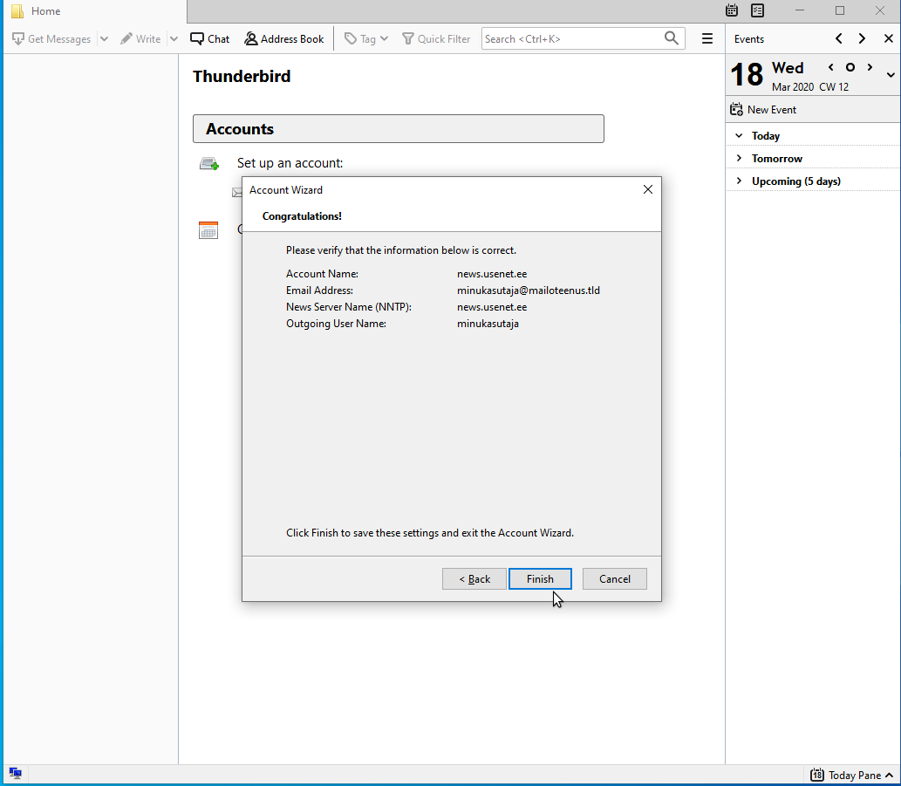Open the Tasks tab icon
901x786 pixels.
point(758,10)
